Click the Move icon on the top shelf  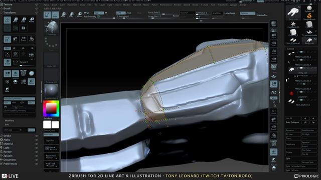pyautogui.click(x=63, y=14)
